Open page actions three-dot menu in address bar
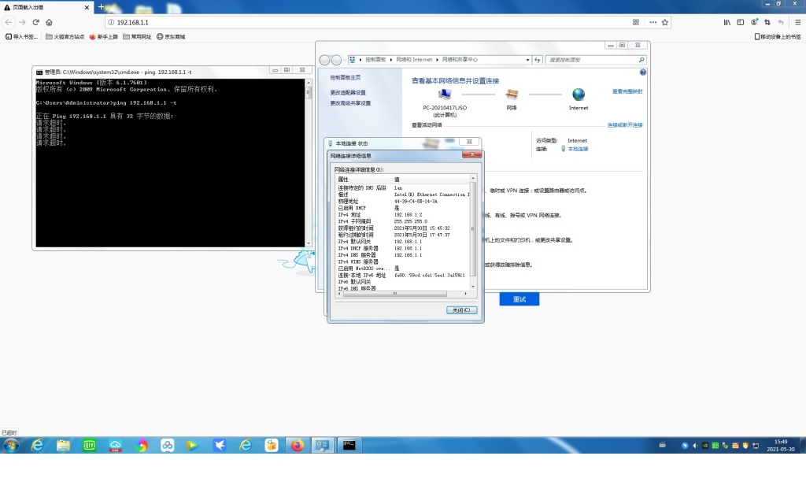This screenshot has width=806, height=504. [x=653, y=22]
